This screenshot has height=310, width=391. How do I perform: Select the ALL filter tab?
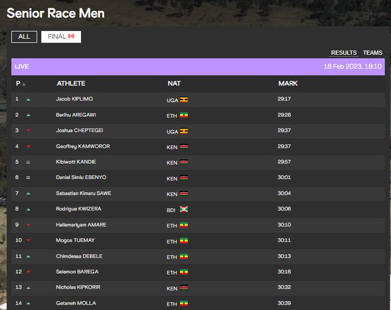[24, 37]
